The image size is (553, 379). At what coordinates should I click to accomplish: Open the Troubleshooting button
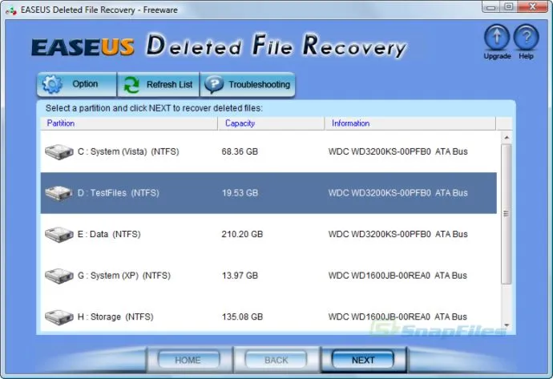[248, 85]
